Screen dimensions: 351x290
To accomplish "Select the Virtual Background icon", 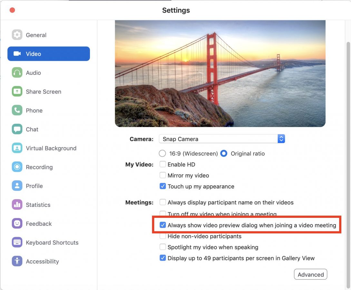I will coord(17,148).
